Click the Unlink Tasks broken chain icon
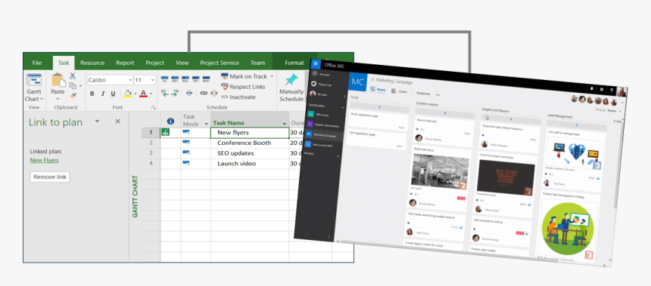 (213, 94)
